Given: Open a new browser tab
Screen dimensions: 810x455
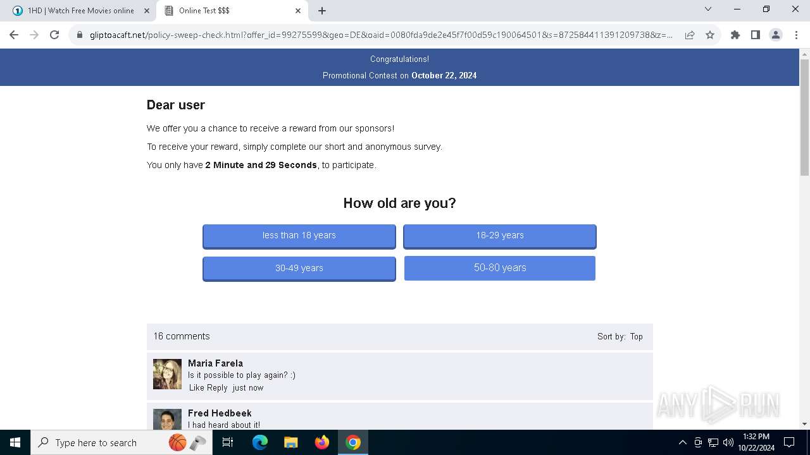Looking at the screenshot, I should 322,11.
